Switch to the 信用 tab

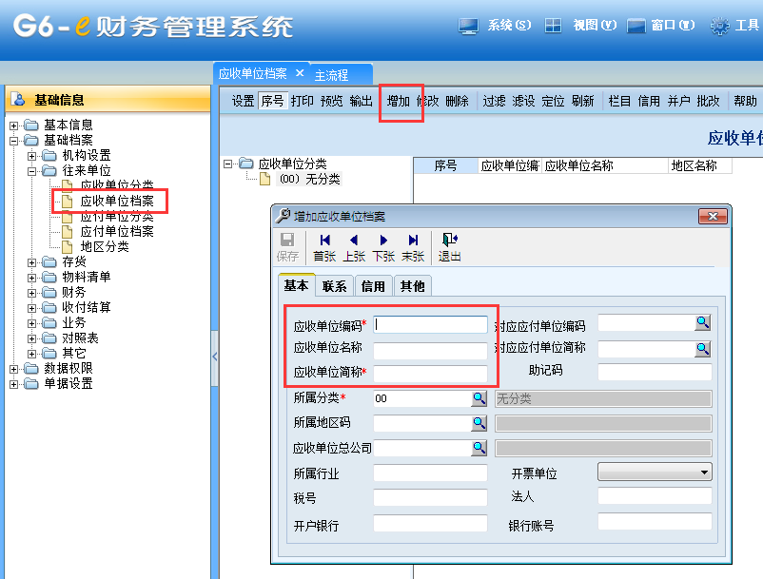373,286
